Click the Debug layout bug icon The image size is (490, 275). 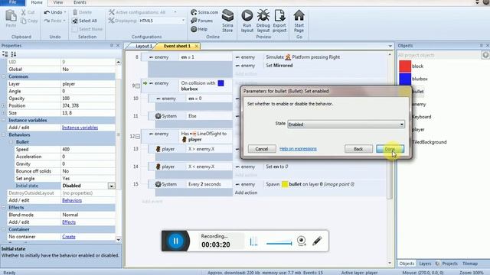tap(263, 15)
